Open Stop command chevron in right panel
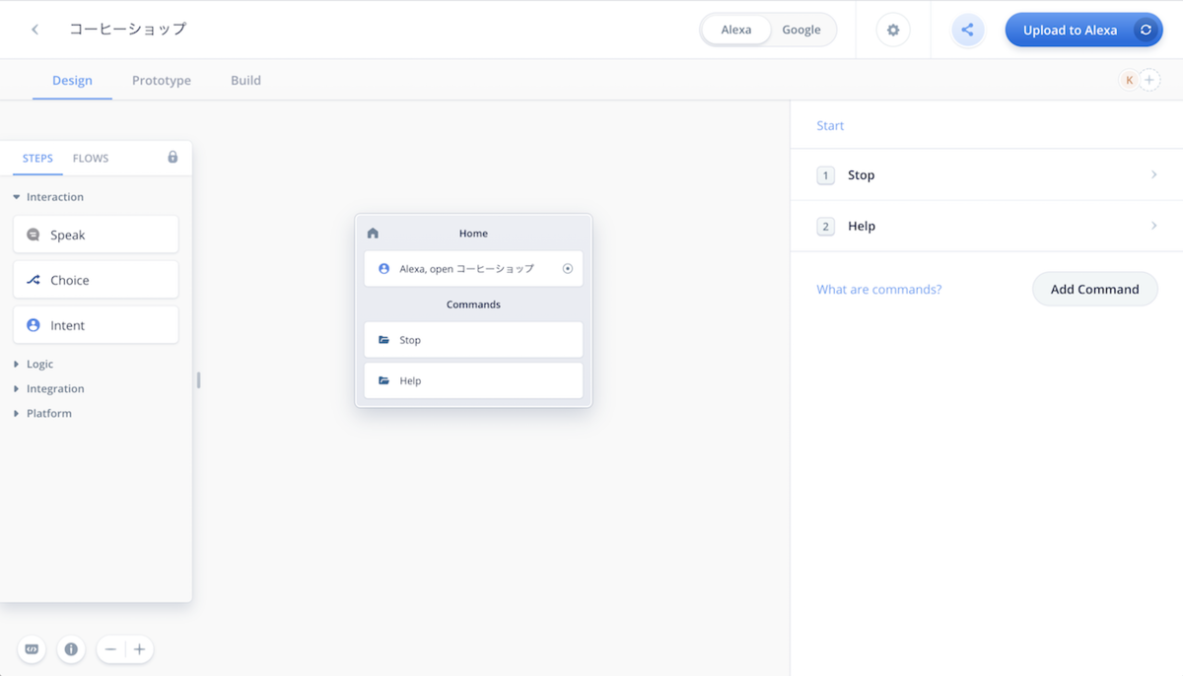The image size is (1183, 676). pos(1154,174)
